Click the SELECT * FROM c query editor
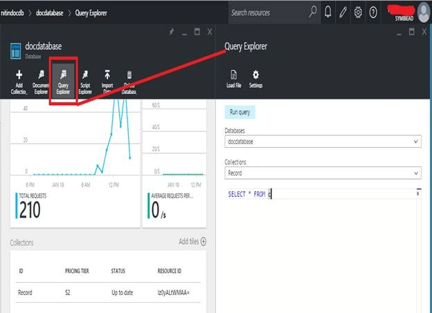The width and height of the screenshot is (432, 313). click(321, 194)
